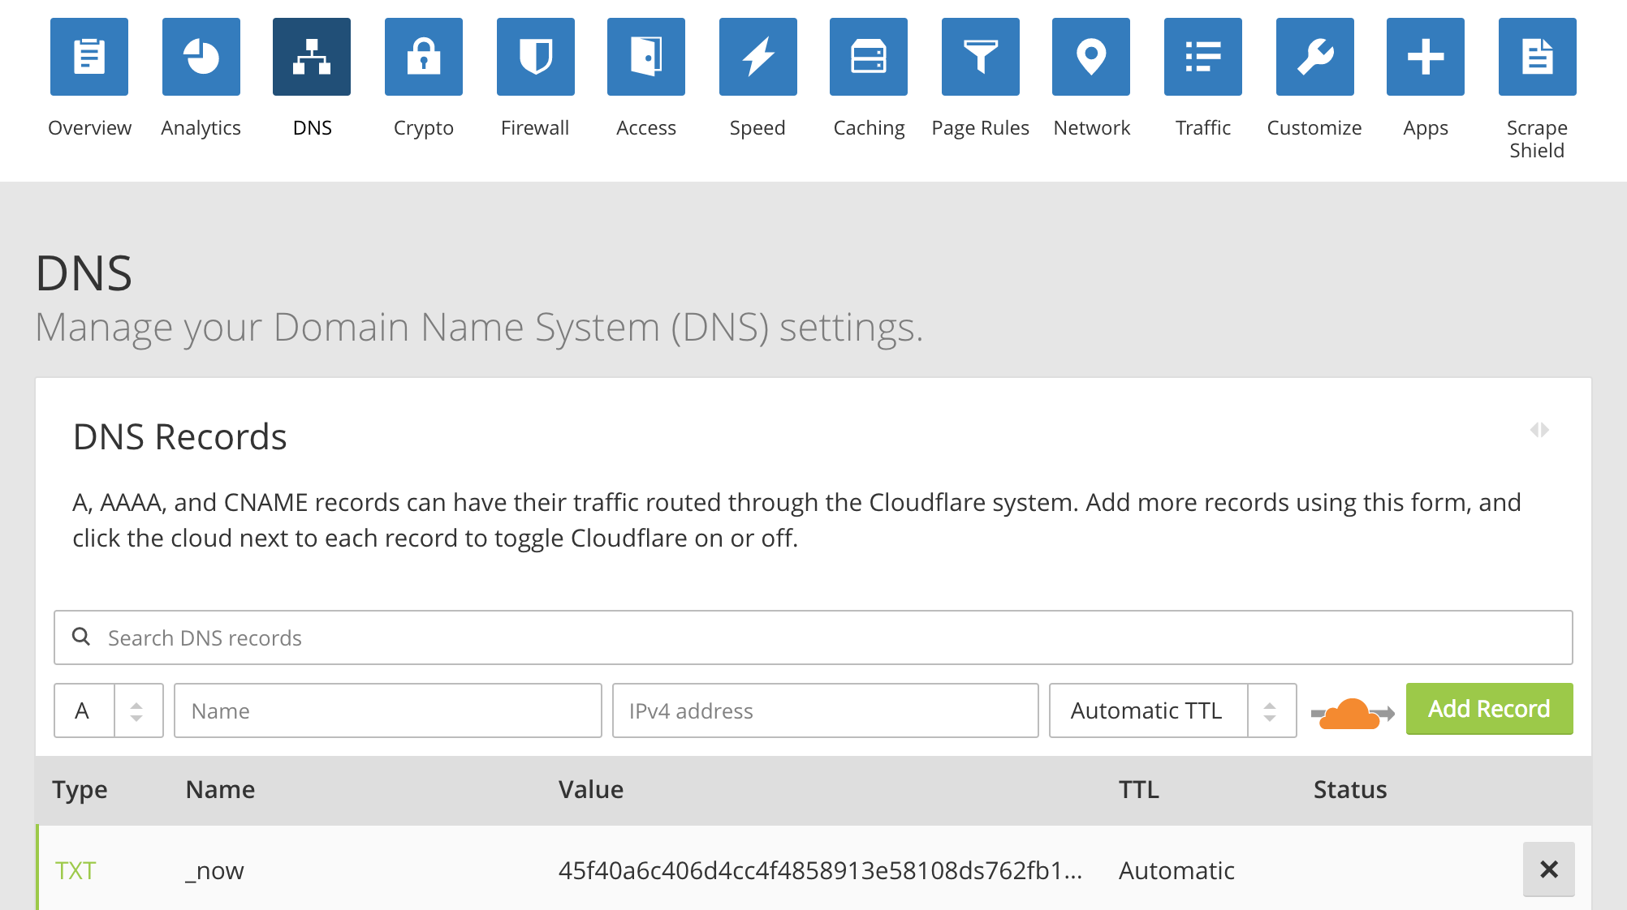Open the Apps plus icon
1627x910 pixels.
1426,57
